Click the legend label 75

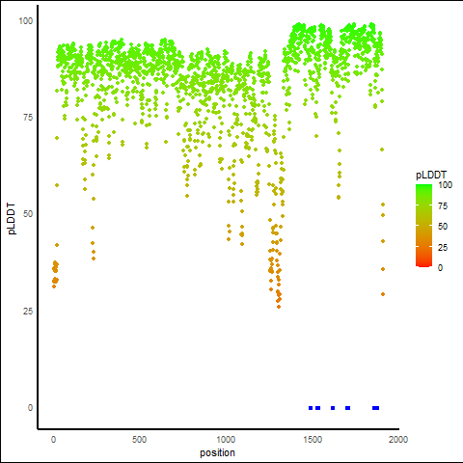[x=443, y=206]
